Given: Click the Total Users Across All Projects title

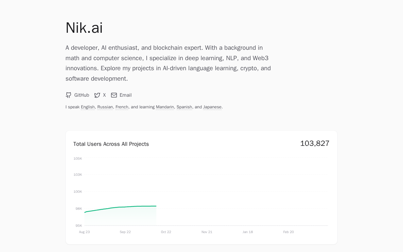Looking at the screenshot, I should [x=111, y=144].
